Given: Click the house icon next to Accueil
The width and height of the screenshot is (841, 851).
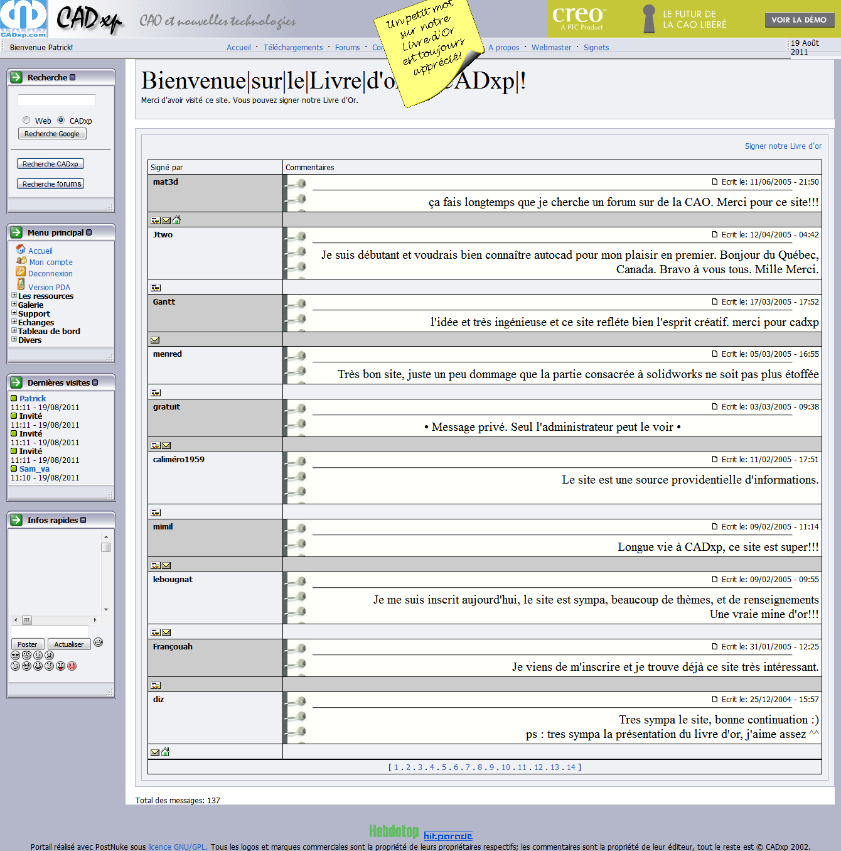Looking at the screenshot, I should (21, 249).
